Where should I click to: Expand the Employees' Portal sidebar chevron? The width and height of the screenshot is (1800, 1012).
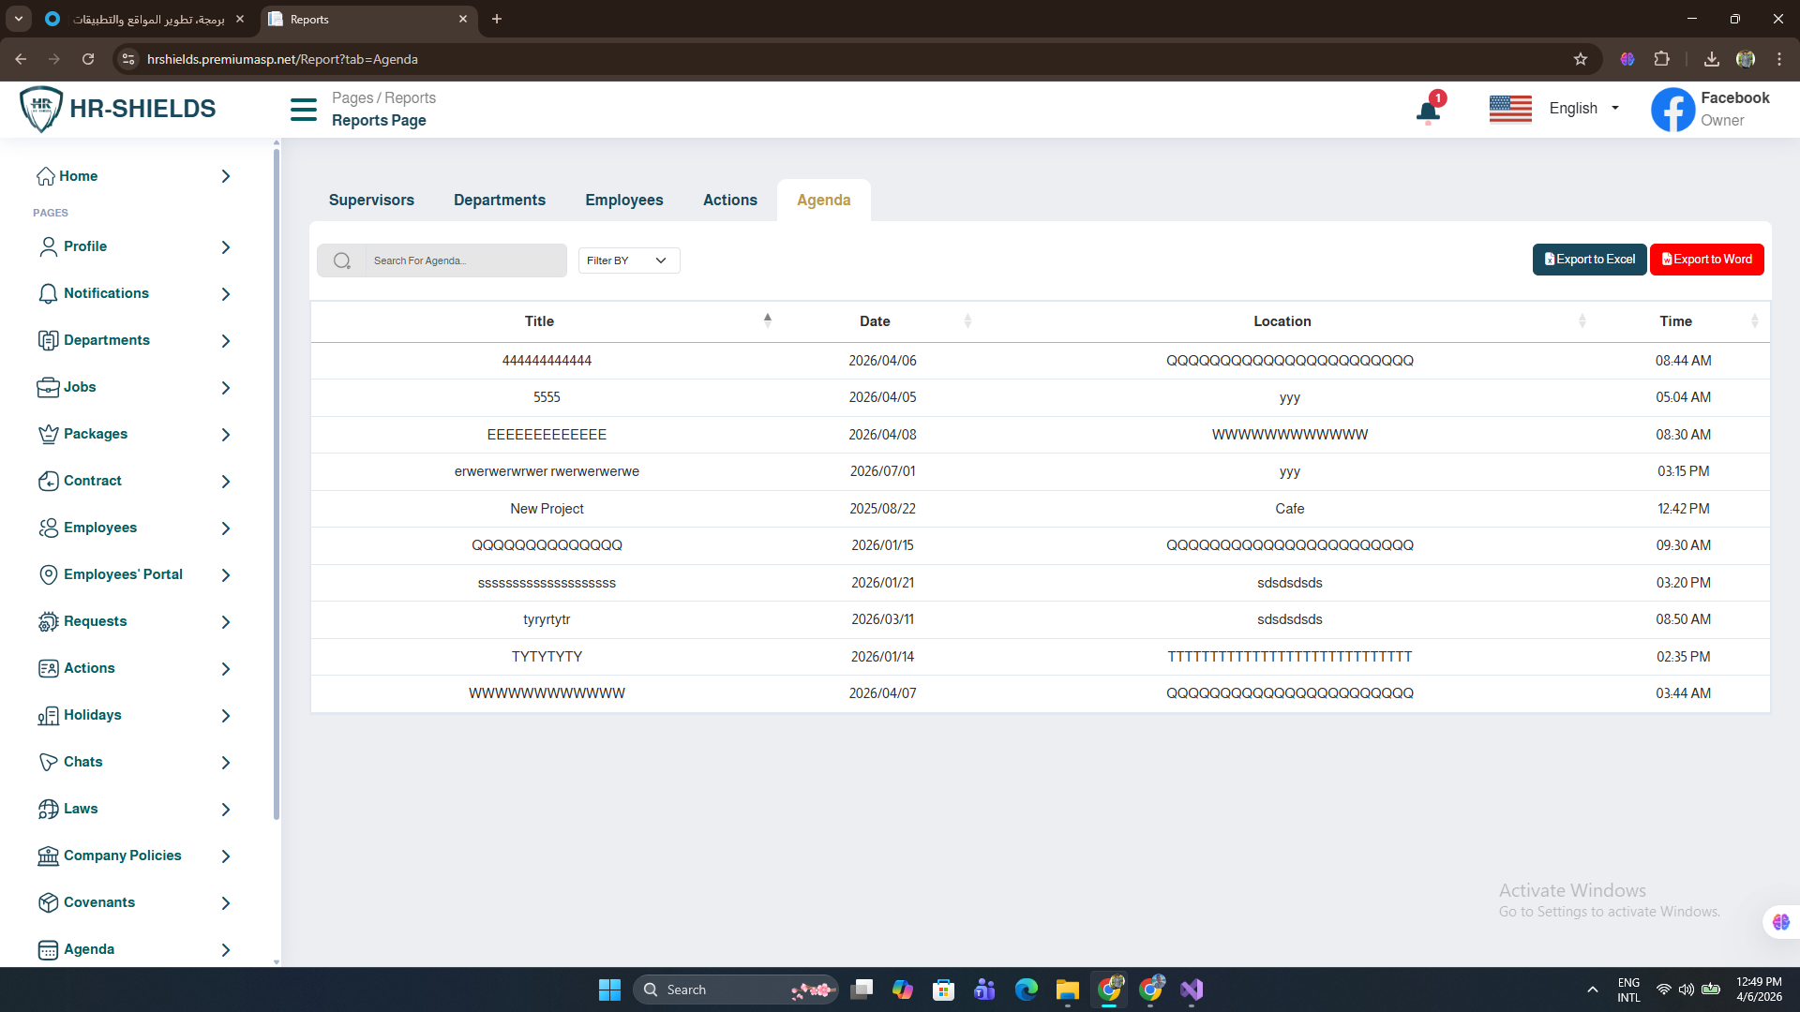(x=225, y=575)
